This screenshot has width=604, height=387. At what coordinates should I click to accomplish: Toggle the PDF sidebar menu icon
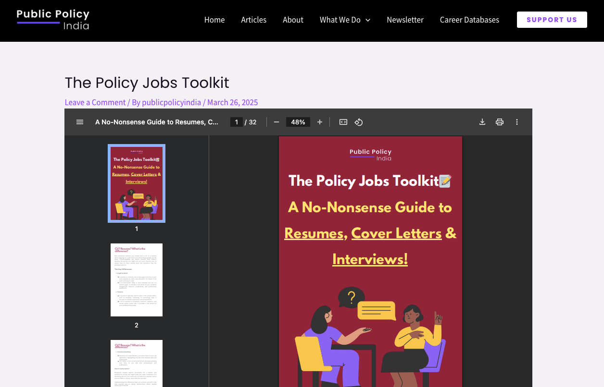(x=80, y=122)
